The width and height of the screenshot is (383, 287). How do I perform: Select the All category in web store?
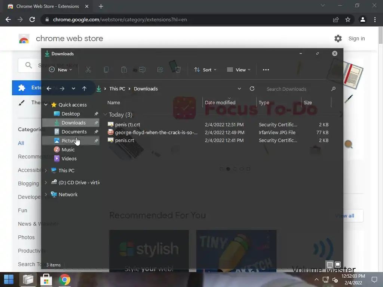[21, 143]
